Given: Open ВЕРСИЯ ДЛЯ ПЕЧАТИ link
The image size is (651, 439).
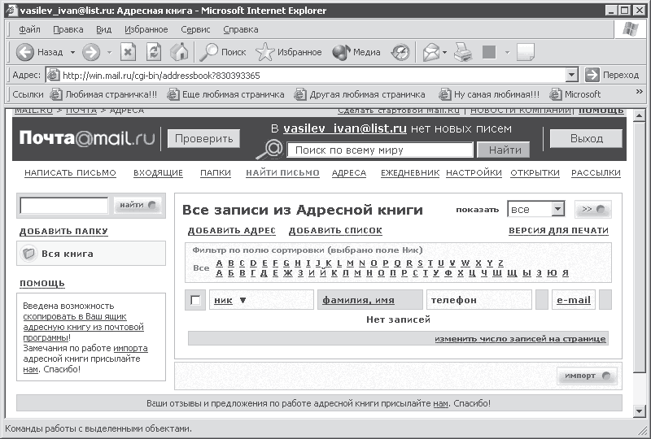Looking at the screenshot, I should point(558,231).
